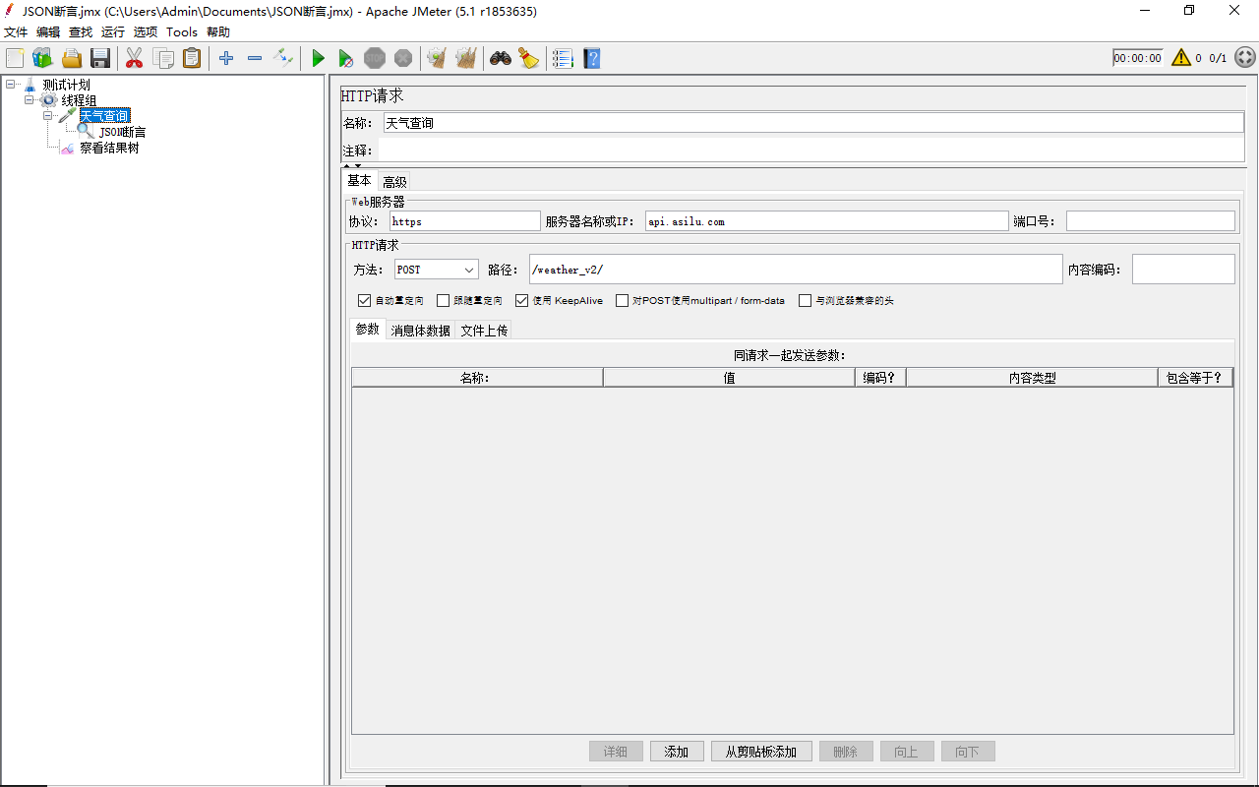Toggle the 使用 KeepAlive checkbox
The width and height of the screenshot is (1259, 787).
click(521, 300)
